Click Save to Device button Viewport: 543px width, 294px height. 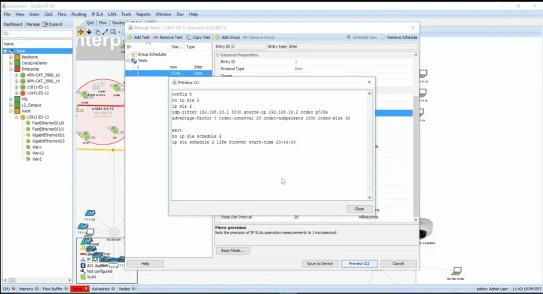click(320, 263)
